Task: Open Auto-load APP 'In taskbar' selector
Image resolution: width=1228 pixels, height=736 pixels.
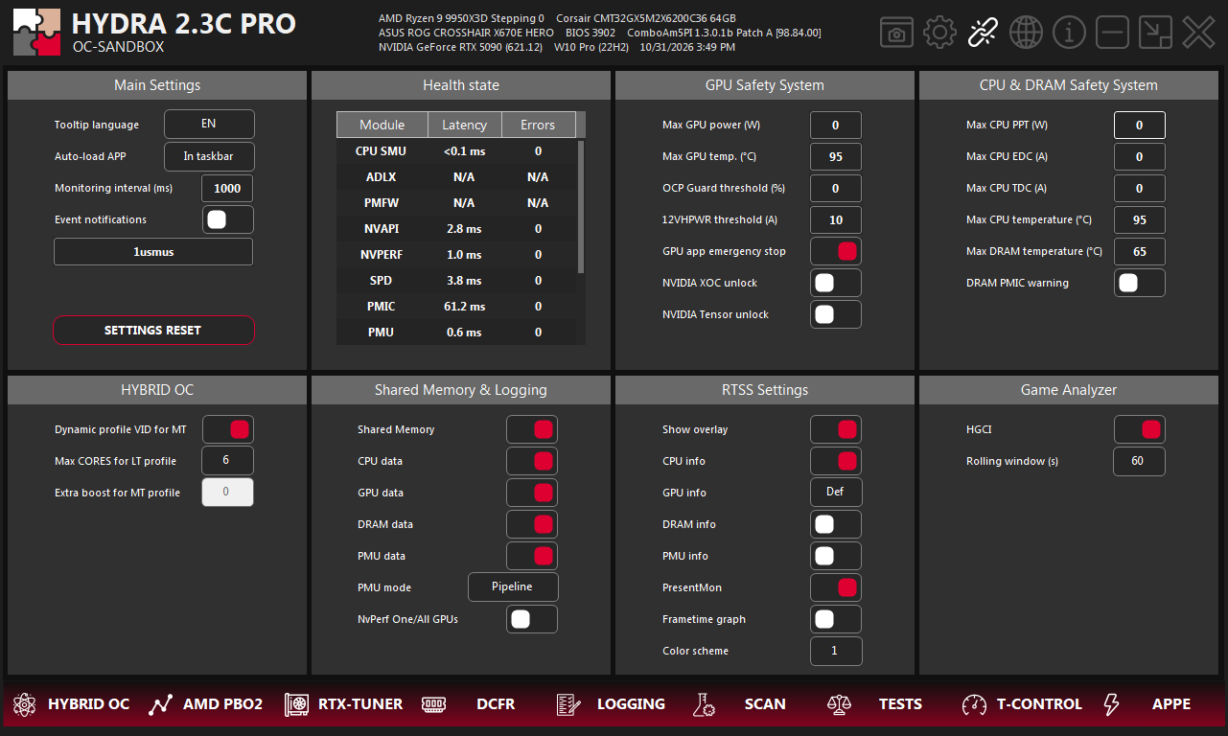Action: [x=209, y=156]
